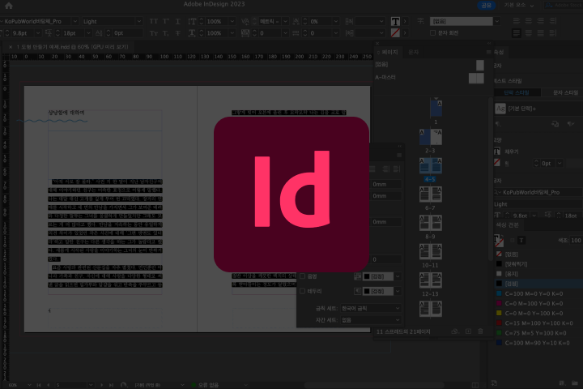The image size is (583, 389).
Task: Apply Small Caps (Tr) formatting
Action: coord(154,33)
